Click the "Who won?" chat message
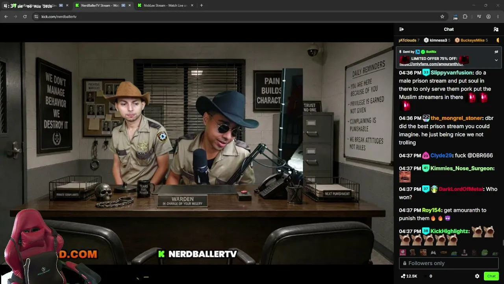The height and width of the screenshot is (284, 504). point(448,193)
